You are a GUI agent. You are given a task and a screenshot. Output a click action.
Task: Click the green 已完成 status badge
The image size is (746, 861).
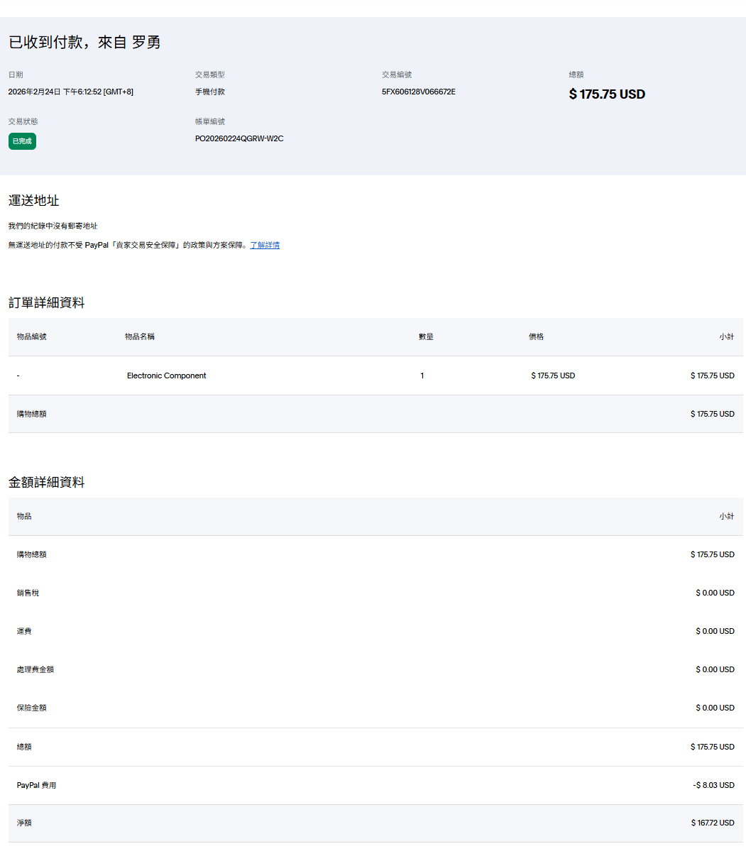coord(22,141)
